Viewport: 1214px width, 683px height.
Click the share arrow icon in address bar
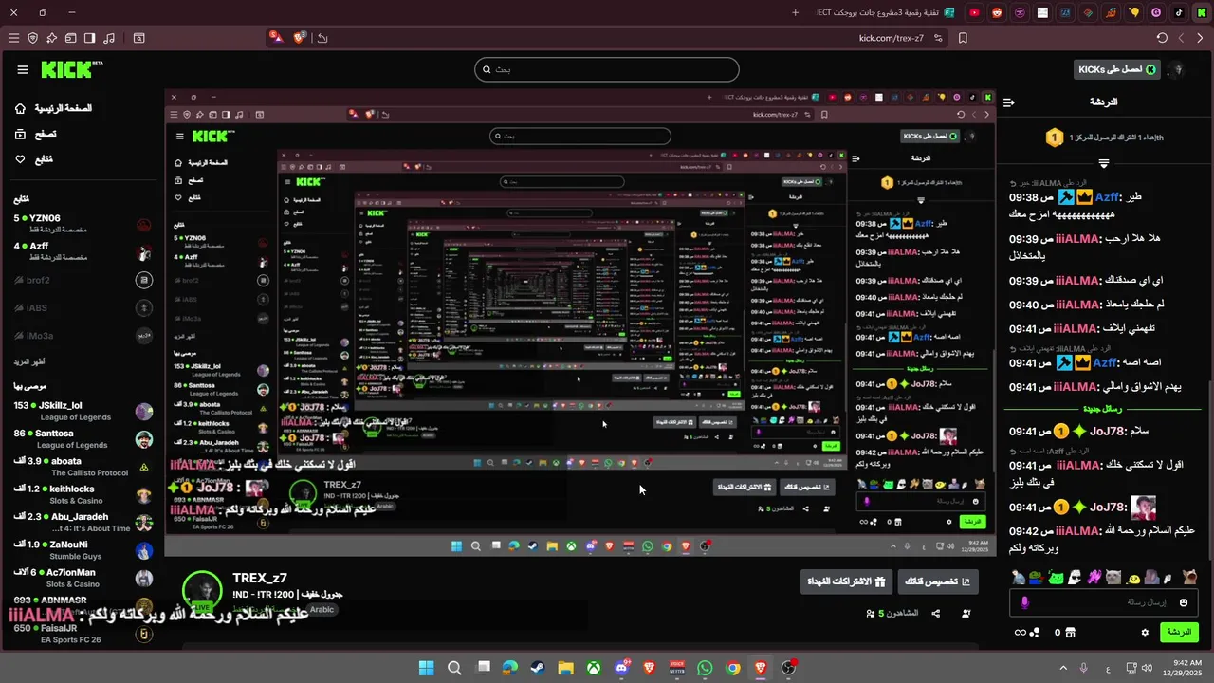point(322,38)
